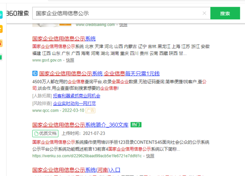
Task: Open 快照 next to www.gsxt.gov.cn
Action: click(x=70, y=60)
